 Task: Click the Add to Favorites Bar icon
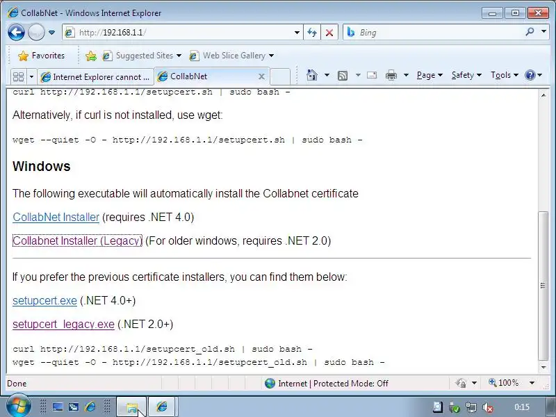91,56
